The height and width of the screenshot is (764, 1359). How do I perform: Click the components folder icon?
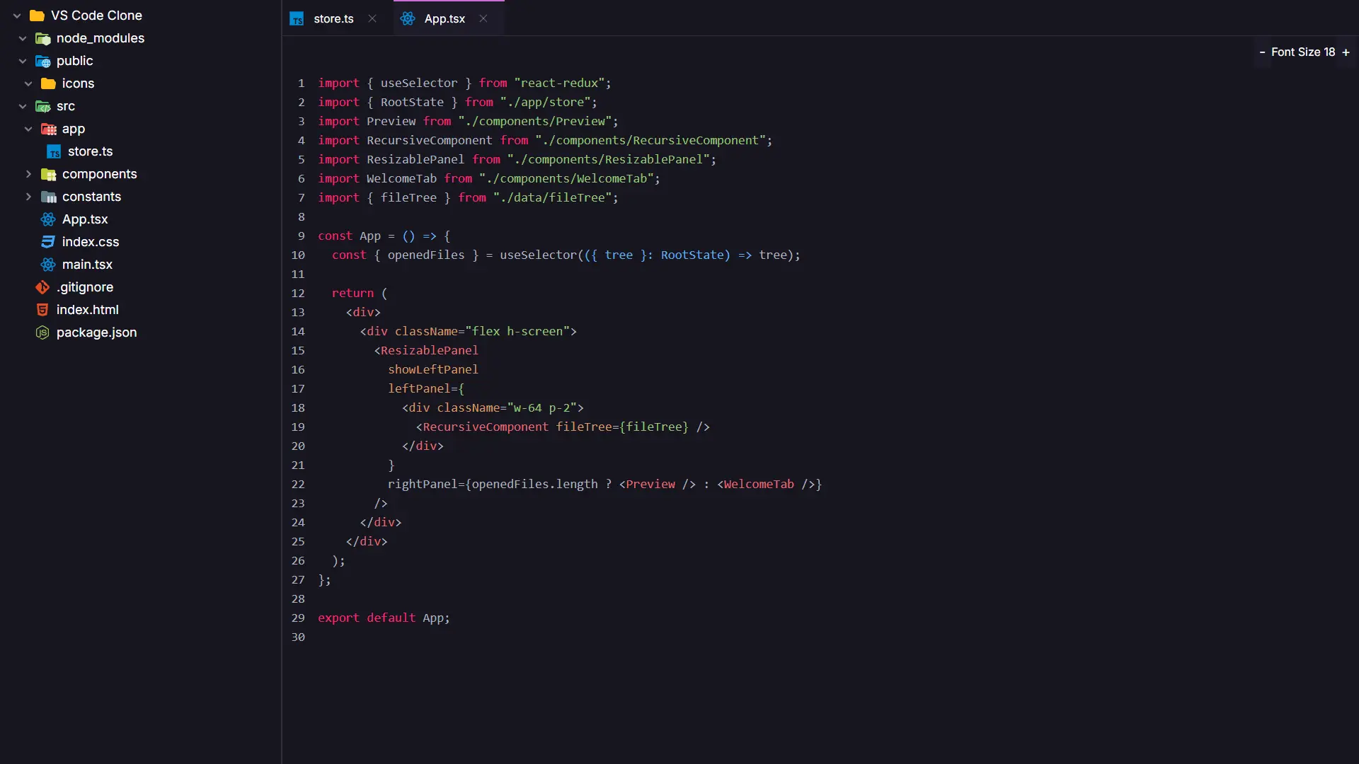tap(48, 174)
